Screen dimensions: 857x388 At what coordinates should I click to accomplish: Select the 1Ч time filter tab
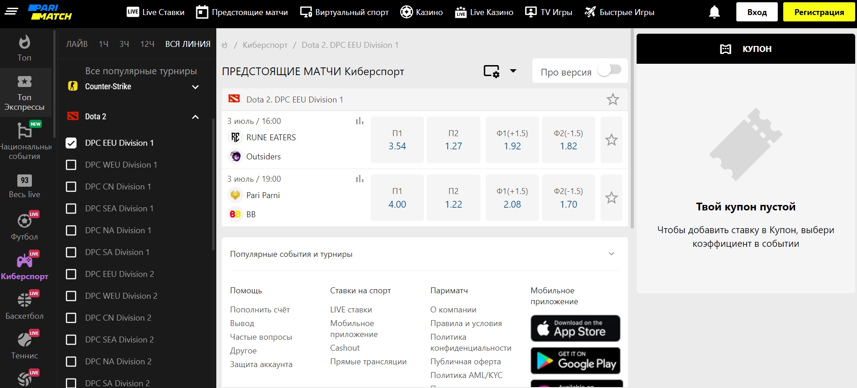[x=104, y=44]
